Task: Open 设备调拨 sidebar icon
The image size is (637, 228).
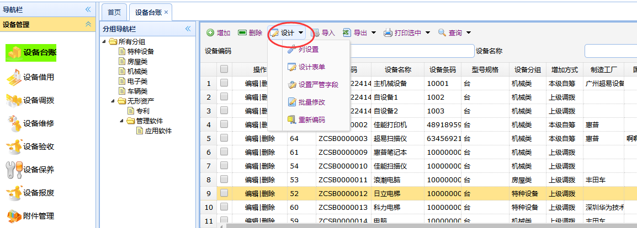Action: (x=14, y=100)
